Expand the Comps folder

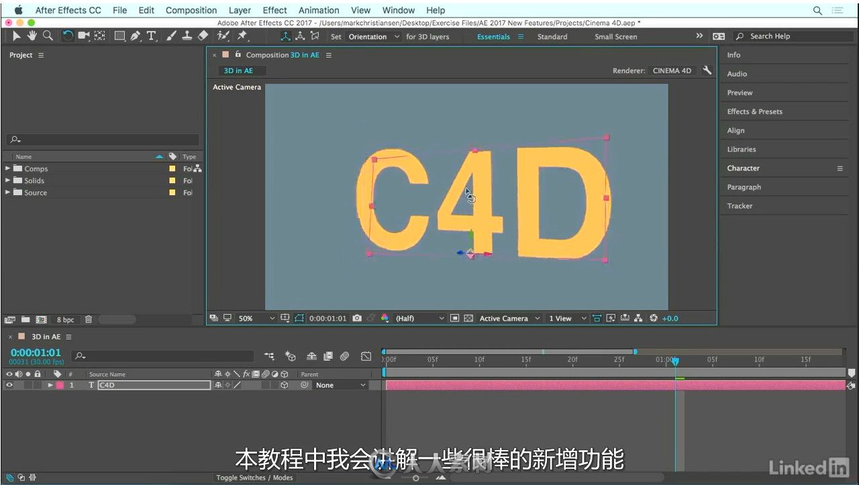[7, 168]
